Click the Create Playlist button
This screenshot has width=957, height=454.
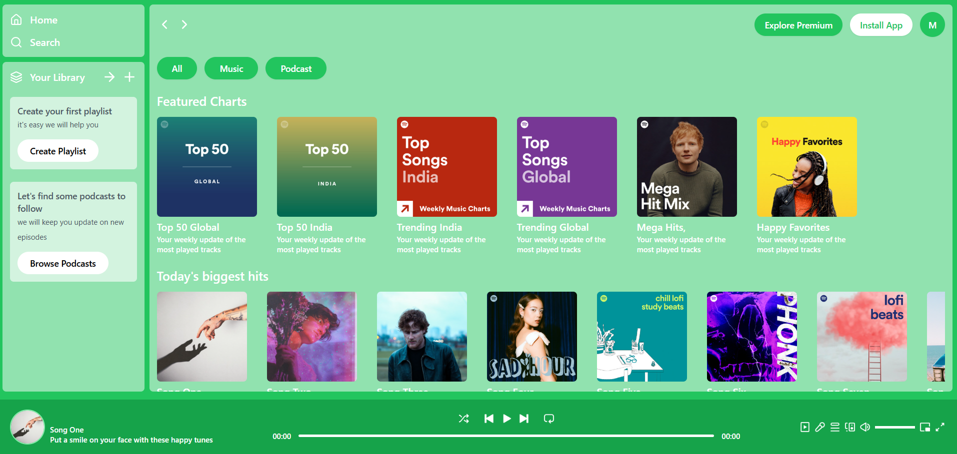pyautogui.click(x=58, y=151)
